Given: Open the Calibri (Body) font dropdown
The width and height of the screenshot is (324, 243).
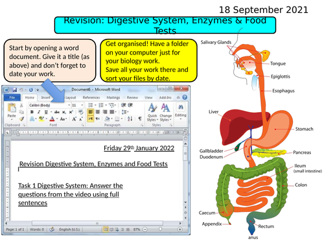Looking at the screenshot, I should click(50, 105).
